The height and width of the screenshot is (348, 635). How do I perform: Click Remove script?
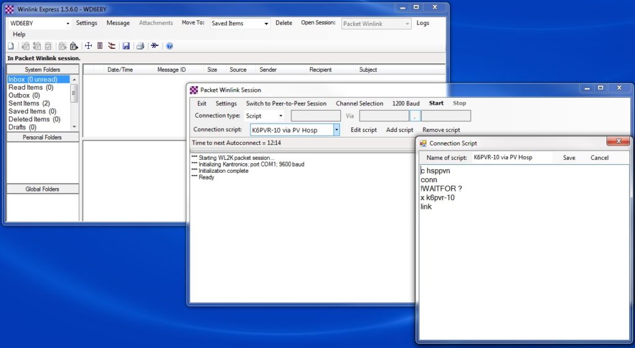(x=441, y=130)
